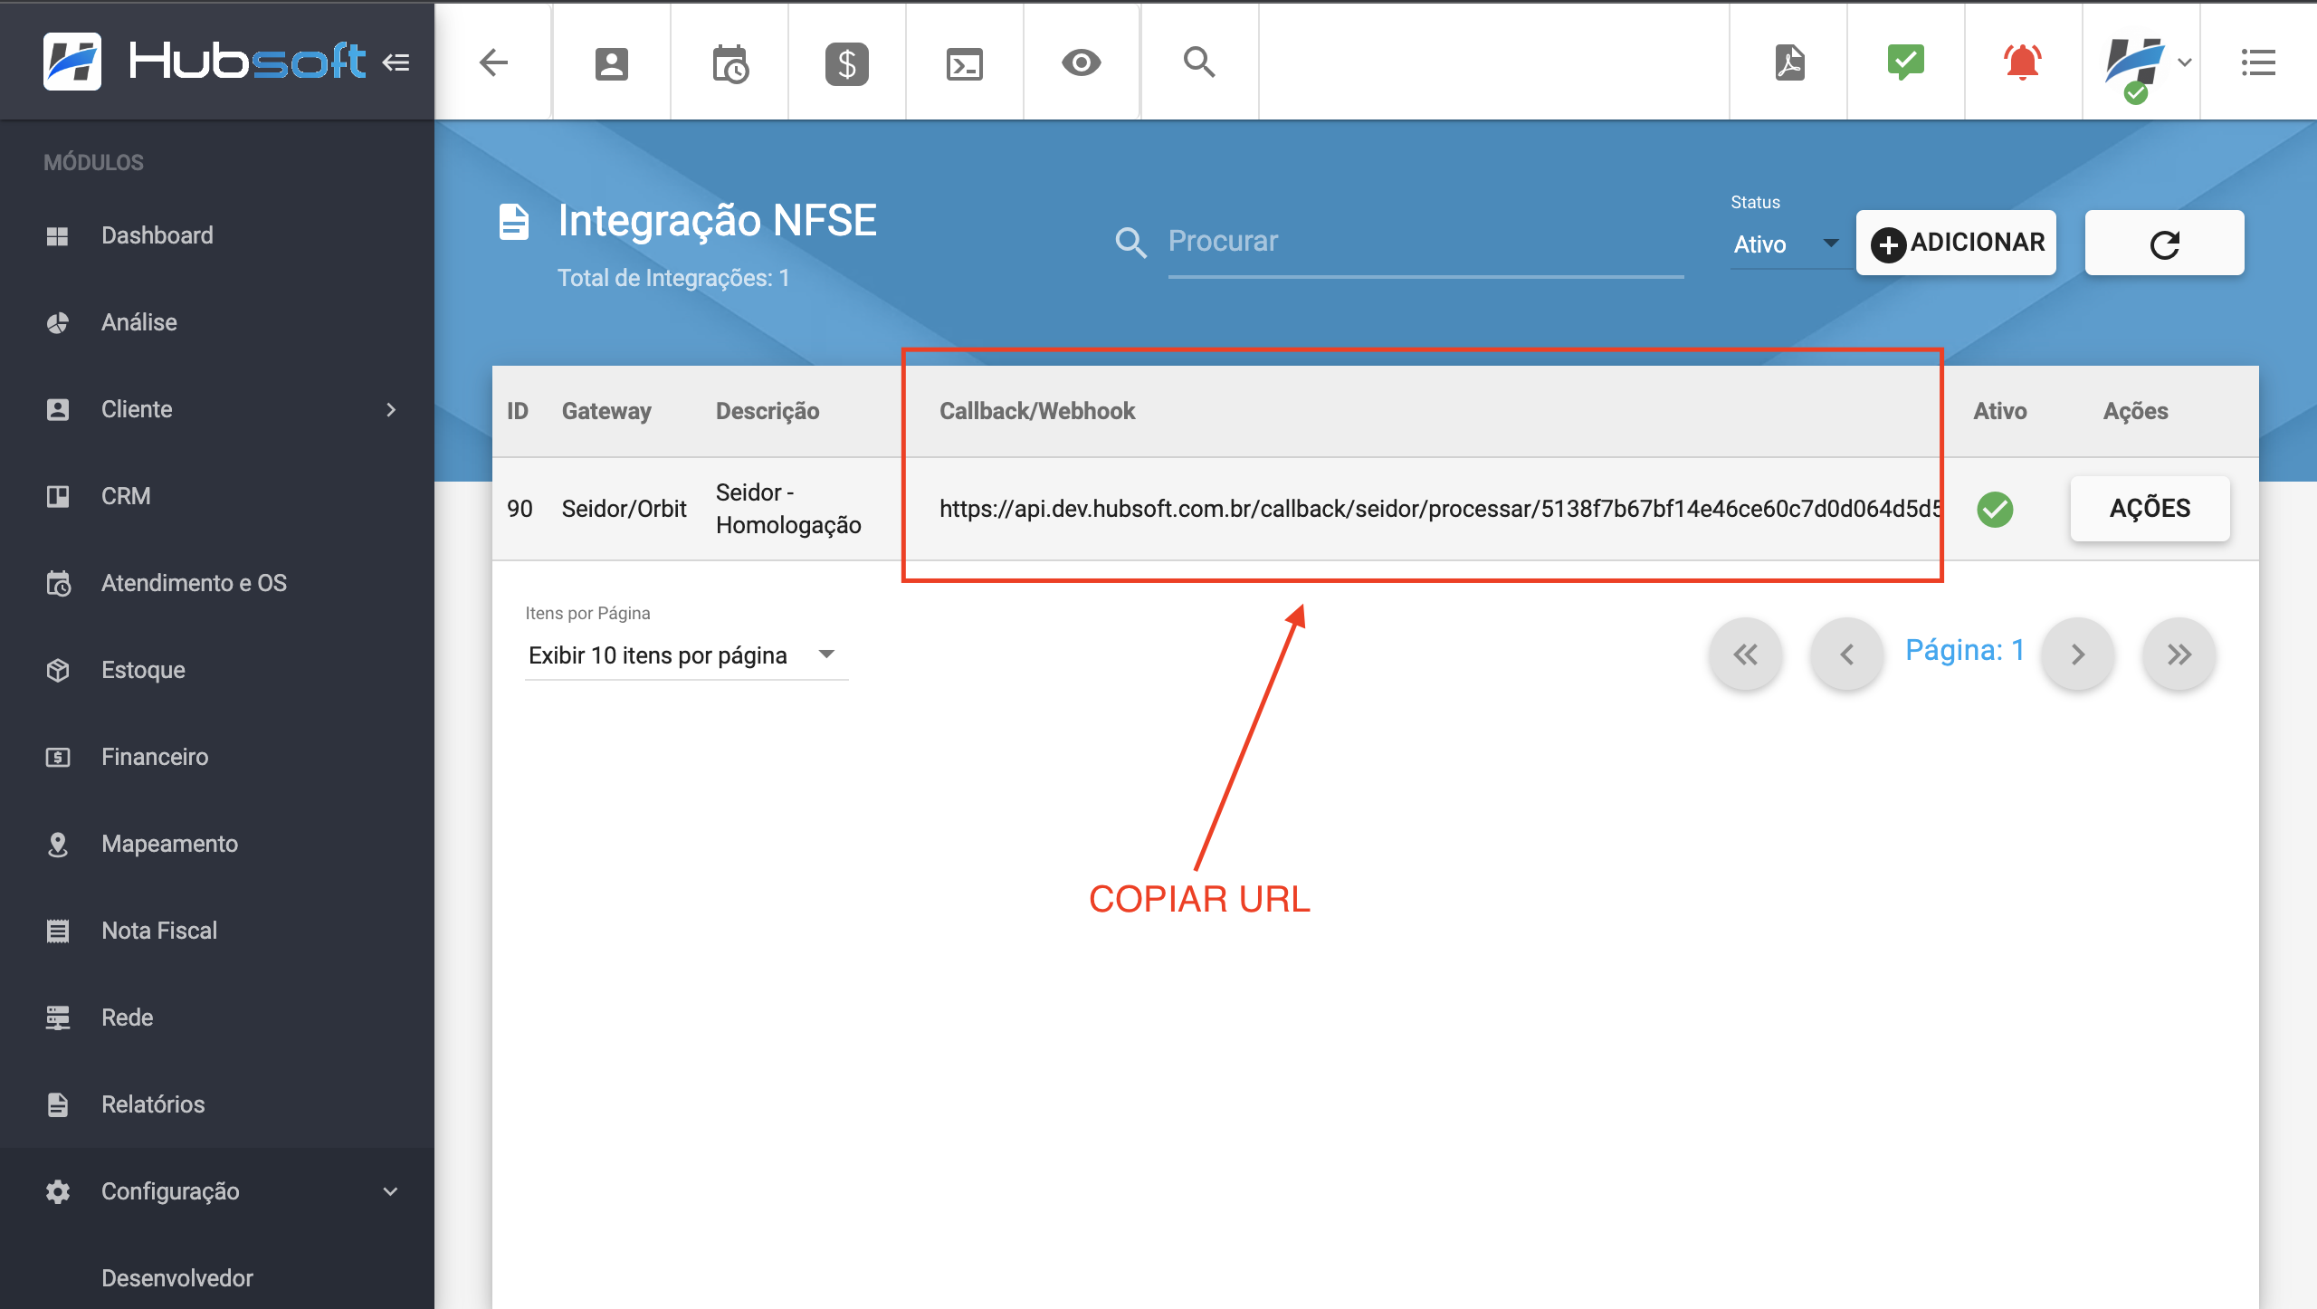Toggle the eye visibility icon
2317x1309 pixels.
pos(1081,62)
